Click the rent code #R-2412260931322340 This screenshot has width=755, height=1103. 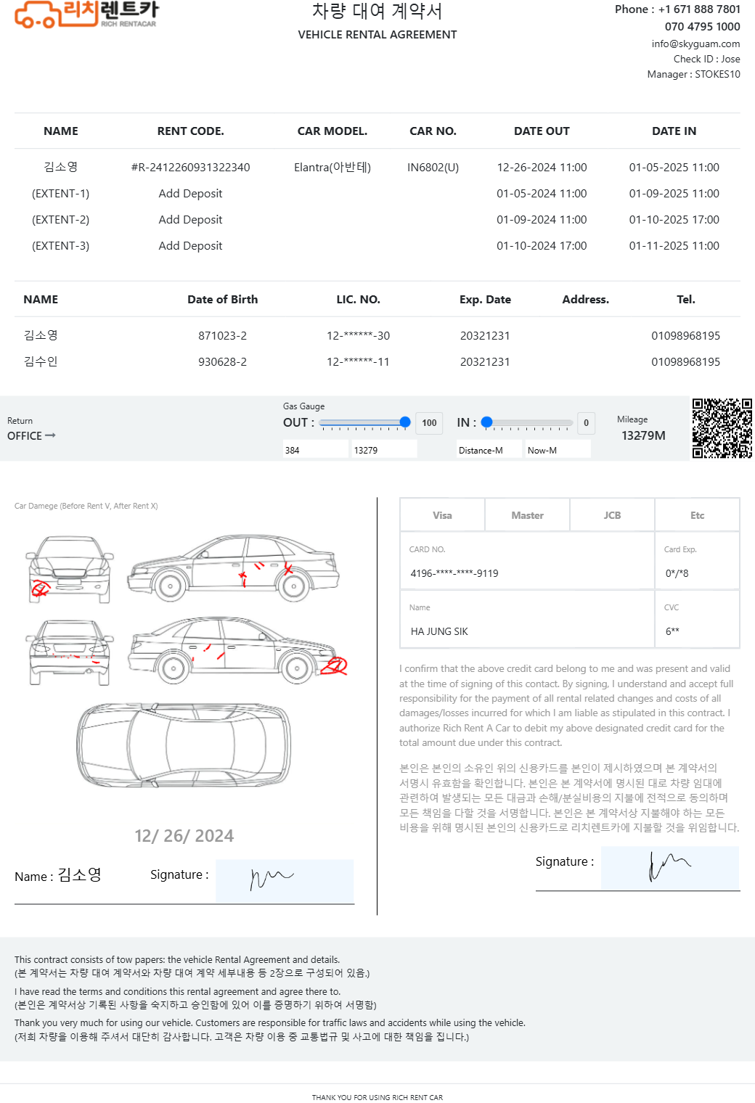pyautogui.click(x=190, y=168)
